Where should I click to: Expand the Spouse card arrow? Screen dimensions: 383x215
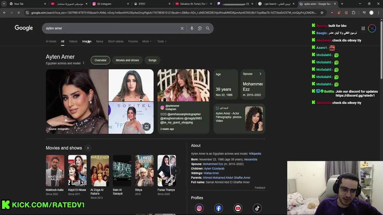coord(260,74)
